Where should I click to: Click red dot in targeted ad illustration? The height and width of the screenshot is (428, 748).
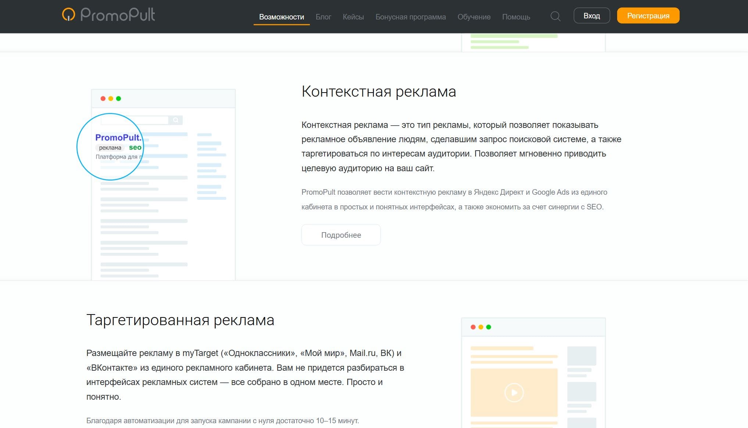(x=473, y=327)
